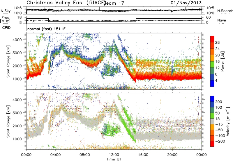Click the 18 frequency axis tick label
The image size is (233, 161).
20,17
